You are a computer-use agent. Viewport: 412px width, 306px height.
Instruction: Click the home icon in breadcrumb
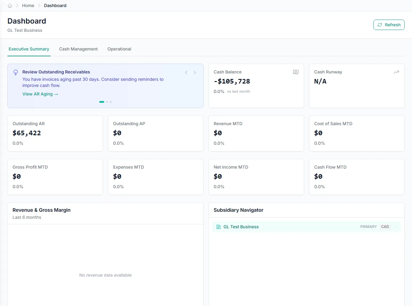click(x=10, y=6)
